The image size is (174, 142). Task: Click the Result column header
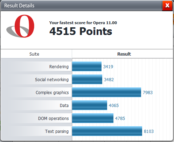click(124, 54)
